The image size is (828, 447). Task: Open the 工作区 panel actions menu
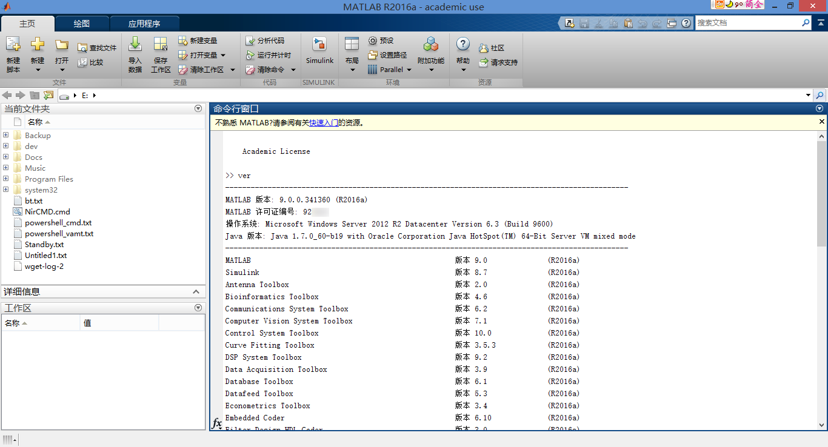pyautogui.click(x=198, y=308)
